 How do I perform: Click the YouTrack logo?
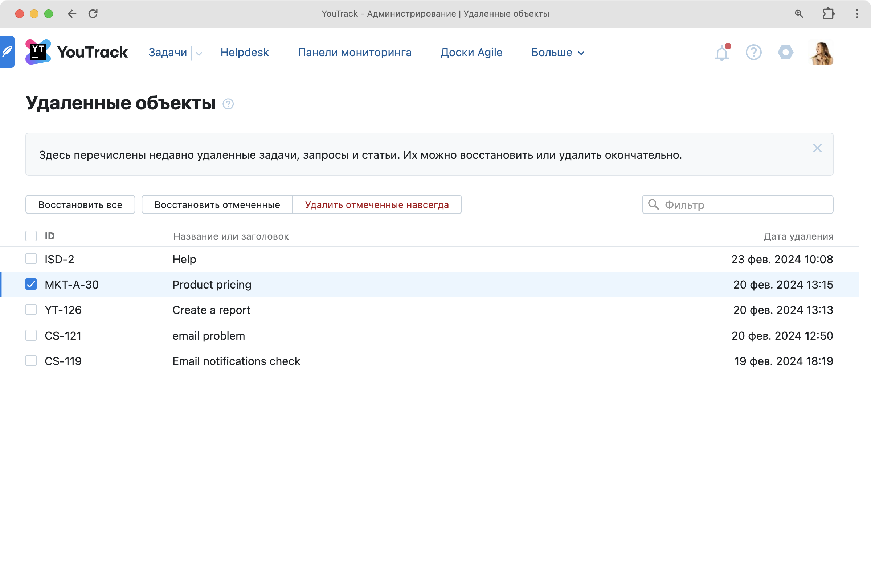point(77,52)
